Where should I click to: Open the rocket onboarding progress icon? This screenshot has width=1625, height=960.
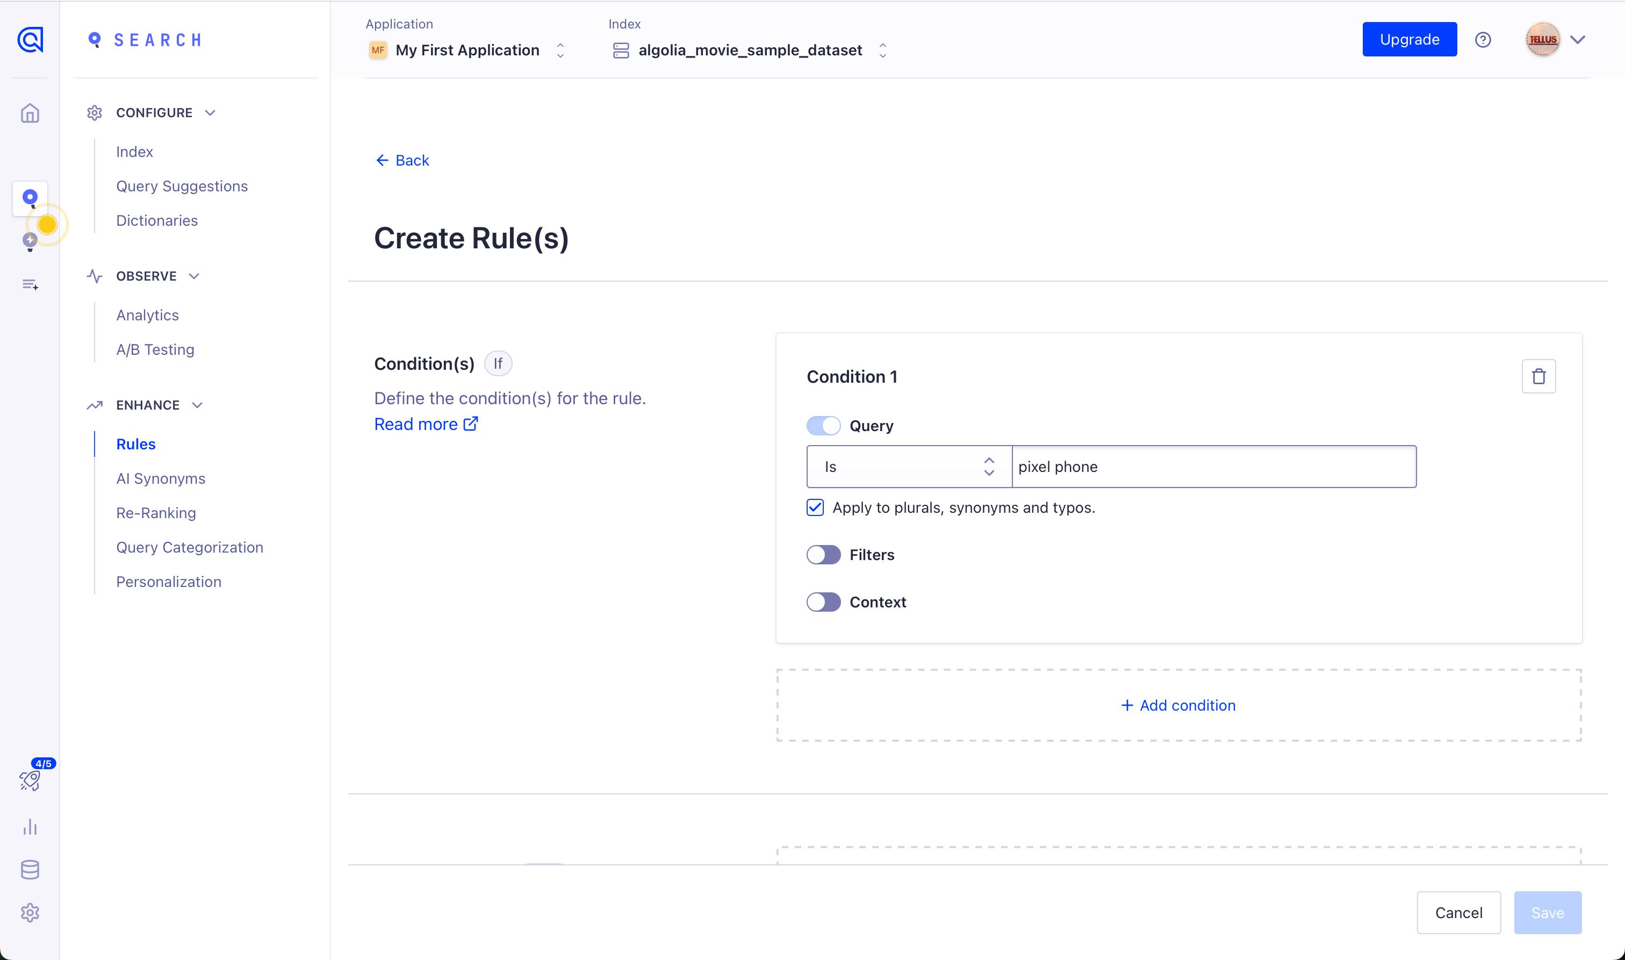coord(30,780)
